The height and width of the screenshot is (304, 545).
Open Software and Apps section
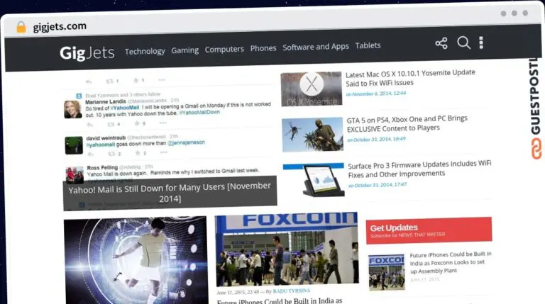316,47
